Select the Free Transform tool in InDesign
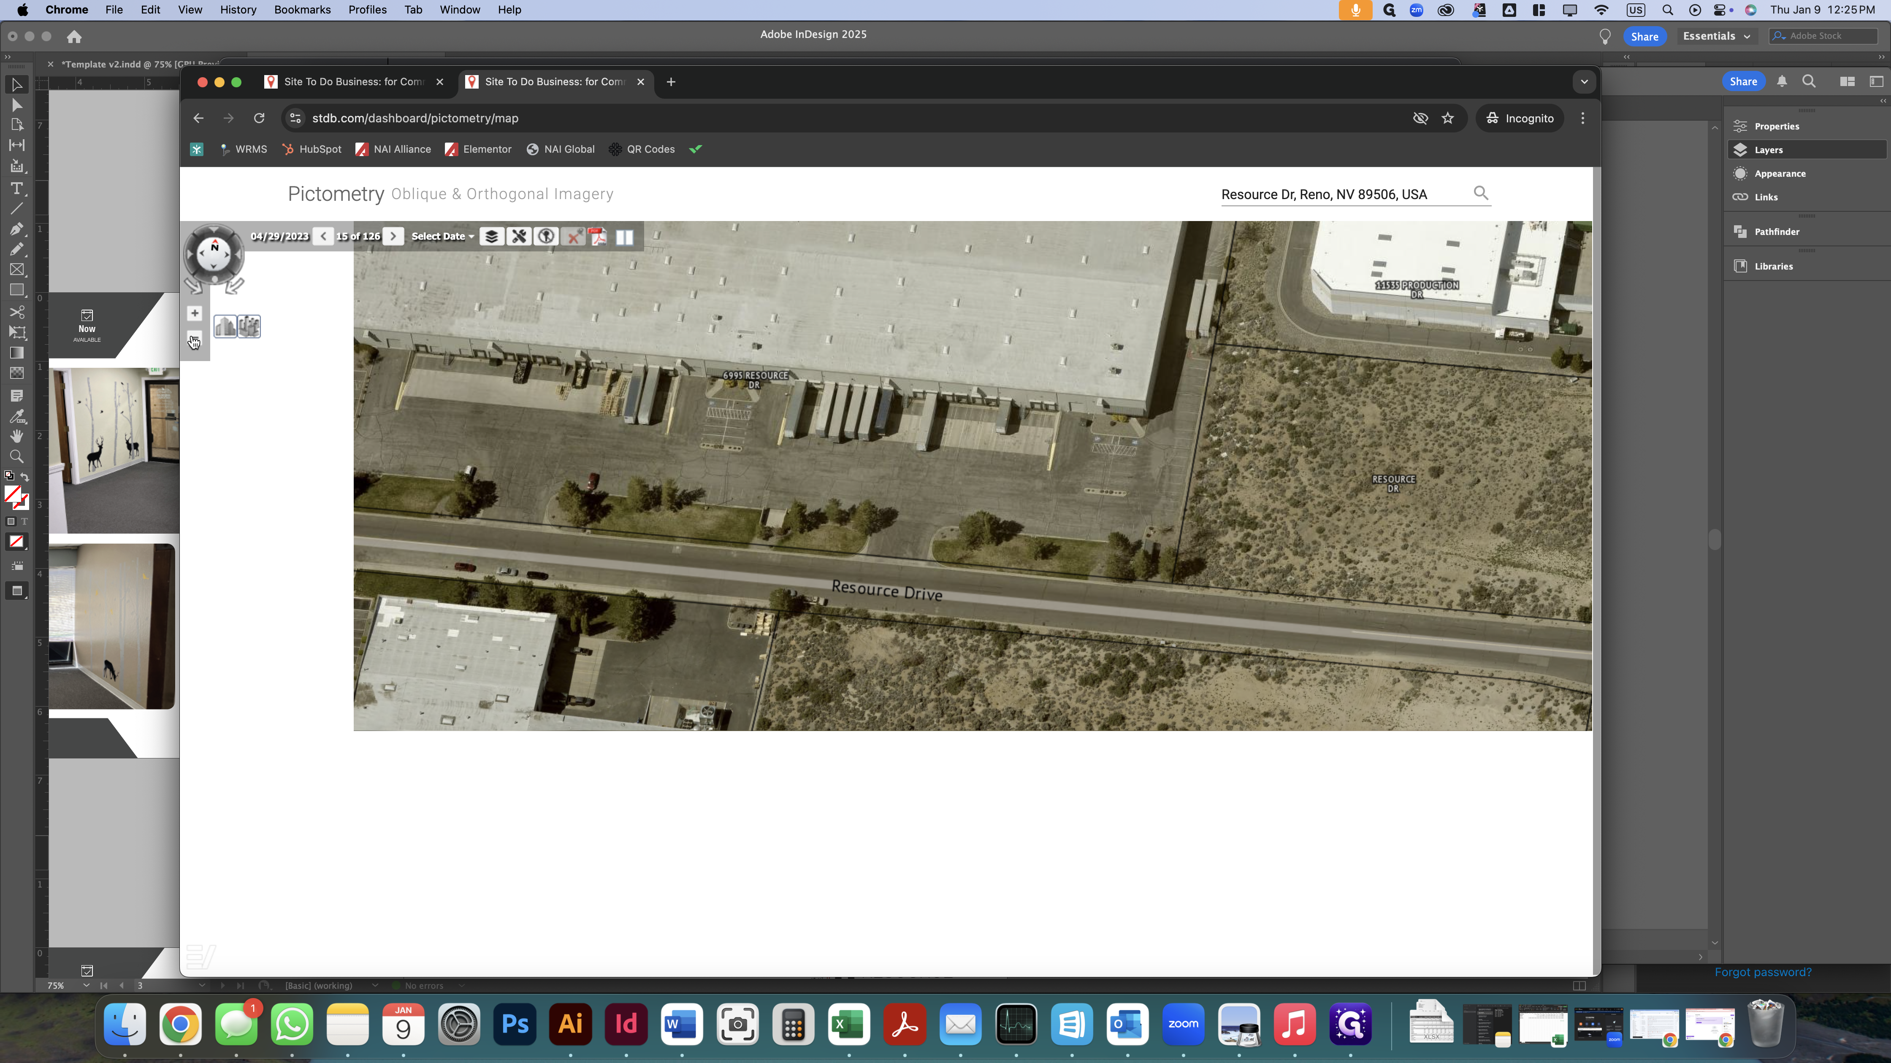 click(x=16, y=332)
